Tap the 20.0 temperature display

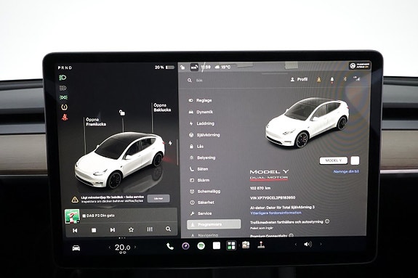pos(122,248)
